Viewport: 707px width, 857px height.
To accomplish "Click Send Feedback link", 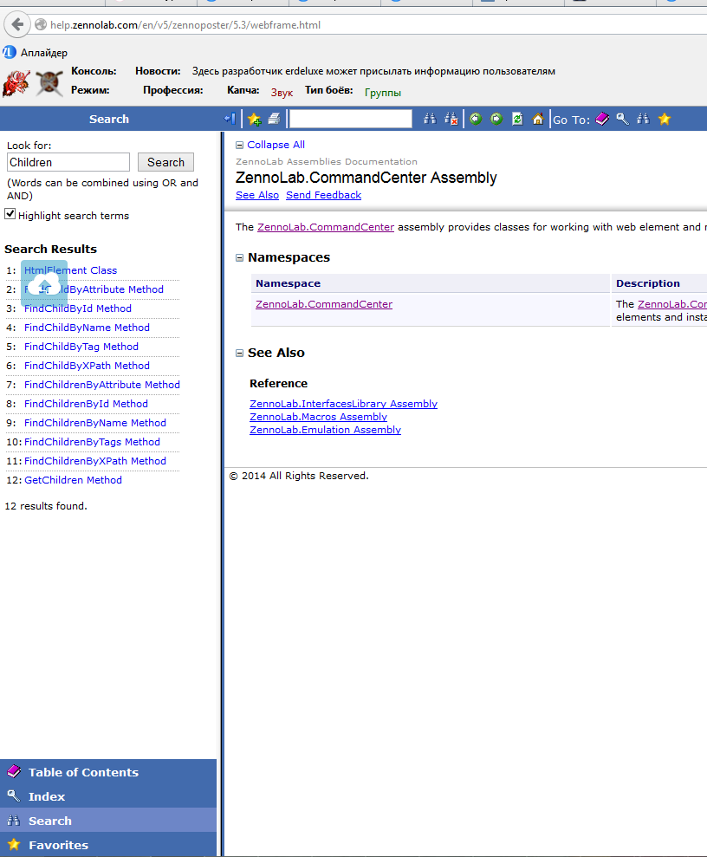I will click(x=323, y=195).
